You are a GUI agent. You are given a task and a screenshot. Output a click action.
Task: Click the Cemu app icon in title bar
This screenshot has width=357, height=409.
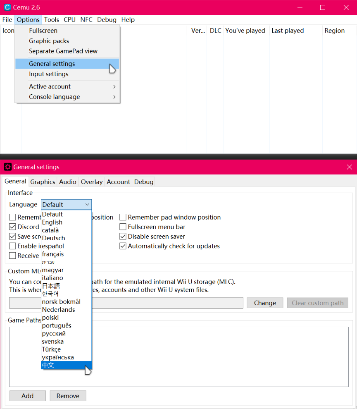point(7,7)
